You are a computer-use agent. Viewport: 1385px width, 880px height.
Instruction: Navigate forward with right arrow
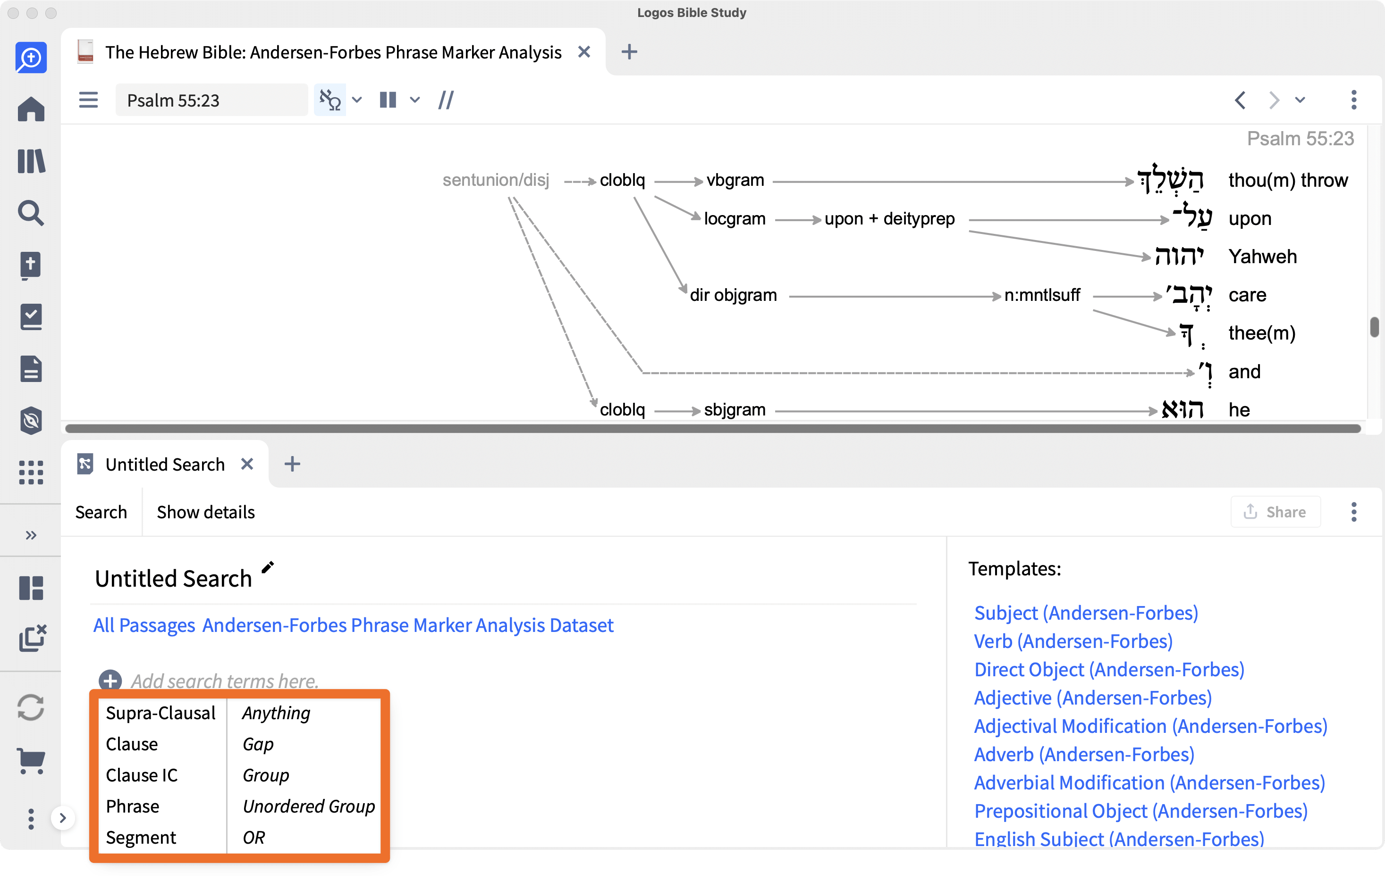pos(1274,100)
